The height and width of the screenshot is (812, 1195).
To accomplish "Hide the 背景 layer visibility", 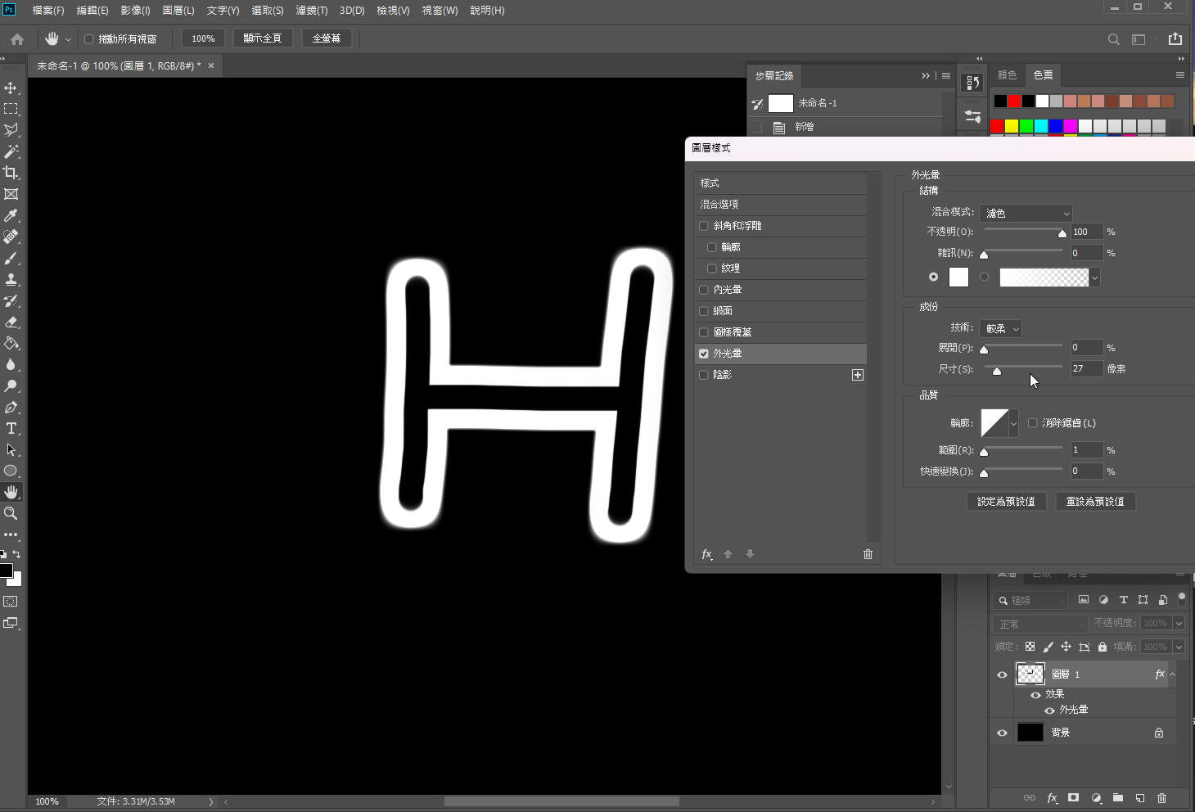I will 1002,733.
